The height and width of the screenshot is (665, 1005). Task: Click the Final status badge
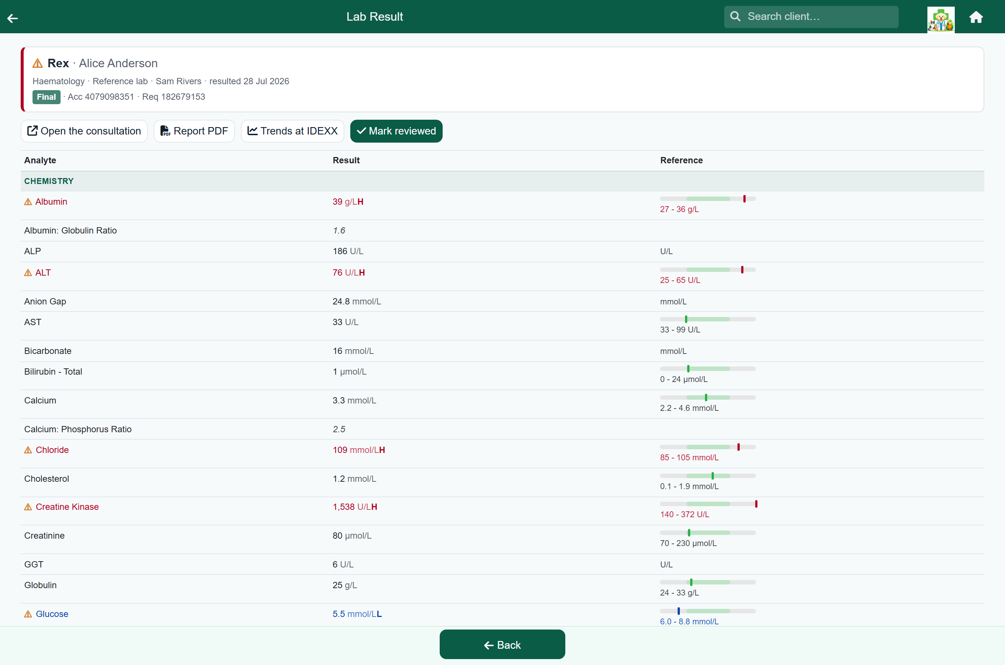(x=46, y=97)
